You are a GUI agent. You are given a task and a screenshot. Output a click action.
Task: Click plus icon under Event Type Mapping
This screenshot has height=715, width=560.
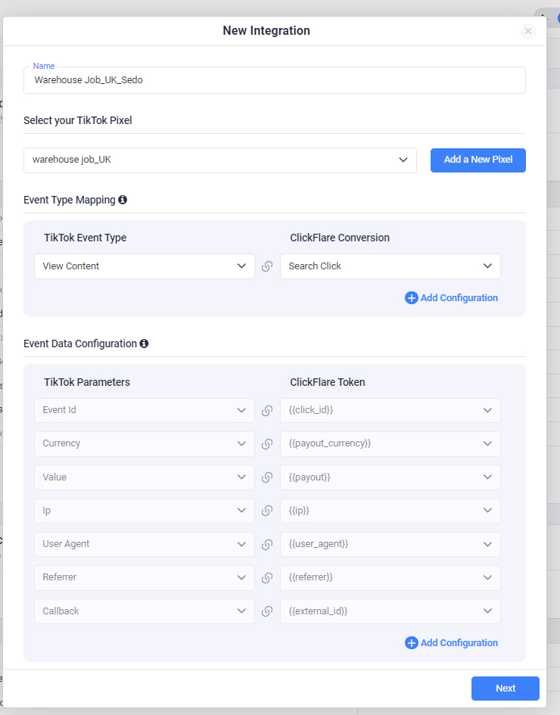pyautogui.click(x=412, y=298)
